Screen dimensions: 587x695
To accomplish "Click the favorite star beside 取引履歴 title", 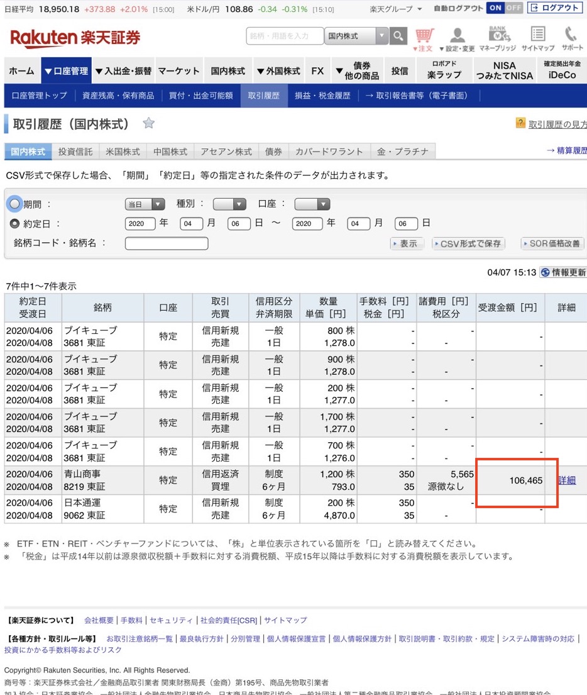I will [149, 123].
